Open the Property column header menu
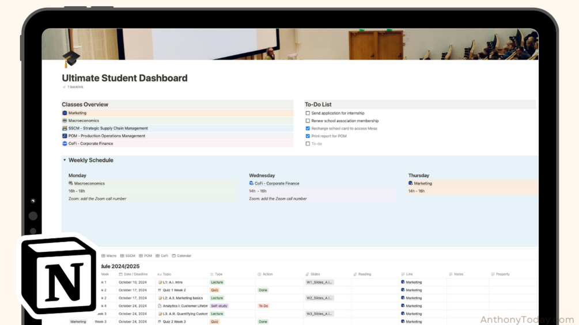Image resolution: width=579 pixels, height=325 pixels. pyautogui.click(x=500, y=274)
